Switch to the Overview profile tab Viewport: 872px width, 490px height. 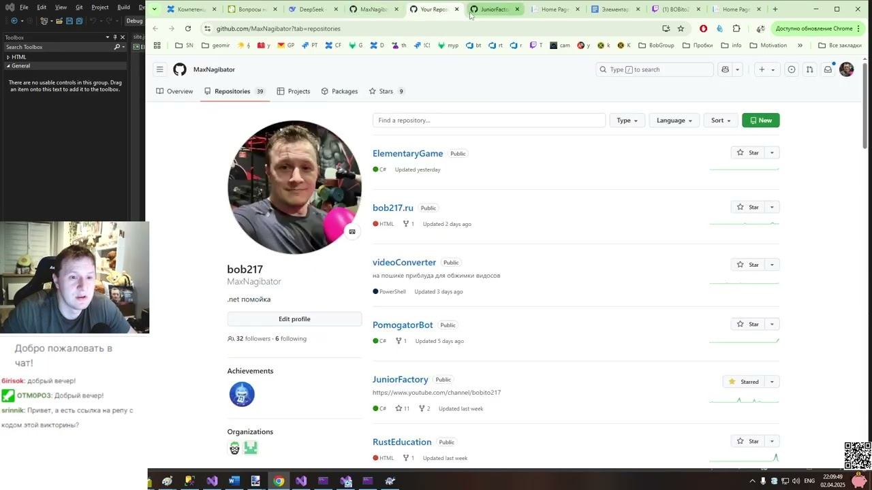[x=174, y=91]
